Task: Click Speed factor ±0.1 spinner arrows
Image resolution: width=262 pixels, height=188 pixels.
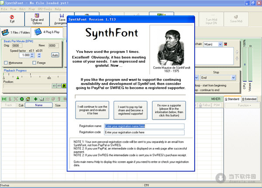Action: (x=32, y=55)
